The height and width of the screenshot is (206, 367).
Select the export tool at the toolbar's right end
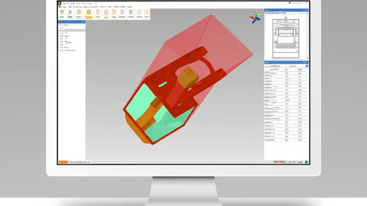pos(147,12)
